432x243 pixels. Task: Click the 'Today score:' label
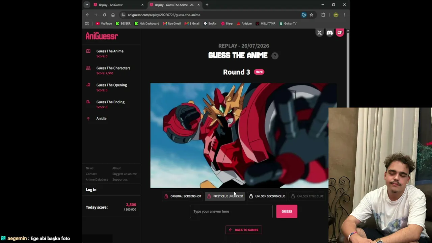97,207
